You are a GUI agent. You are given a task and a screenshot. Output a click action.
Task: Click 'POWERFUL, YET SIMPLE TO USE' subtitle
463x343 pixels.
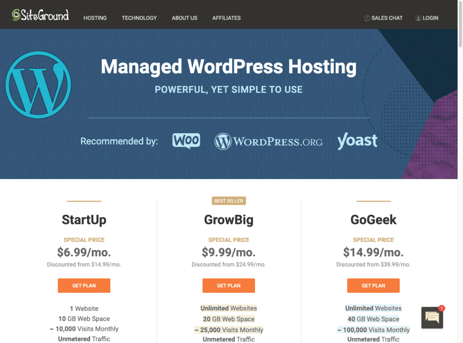click(229, 89)
